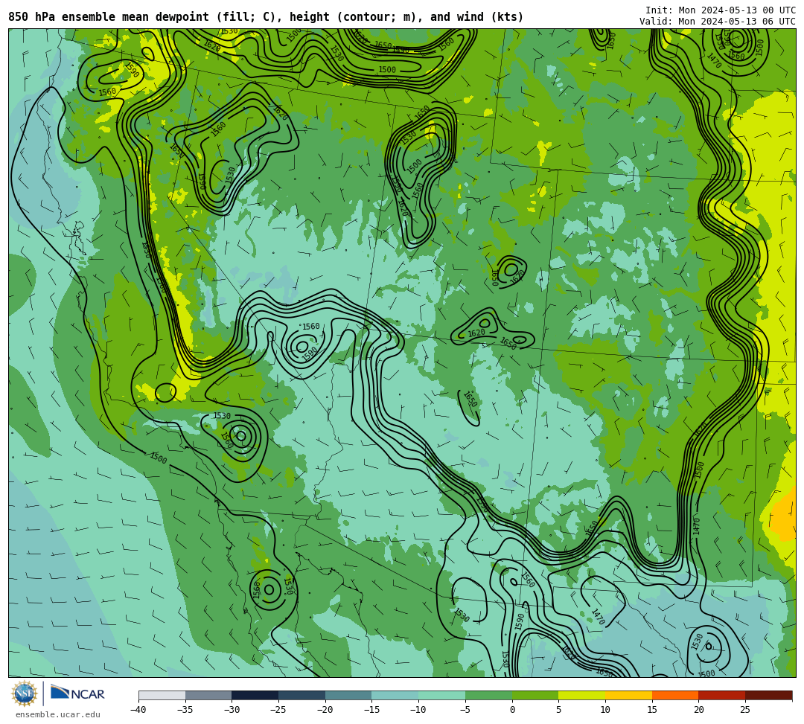Click the NSF logo
Screen dimensions: 804x724
click(24, 694)
